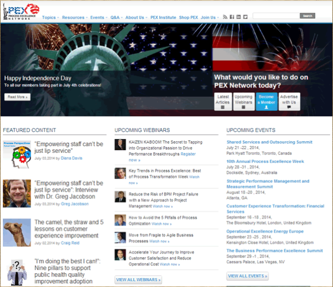Open 10th Annual Process Excellence Week event
Screen dimensions: 333x287
(265, 162)
